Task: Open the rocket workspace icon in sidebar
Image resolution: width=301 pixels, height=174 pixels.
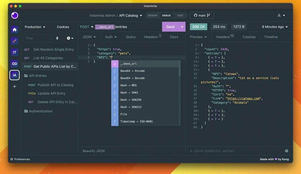Action: coord(15,41)
